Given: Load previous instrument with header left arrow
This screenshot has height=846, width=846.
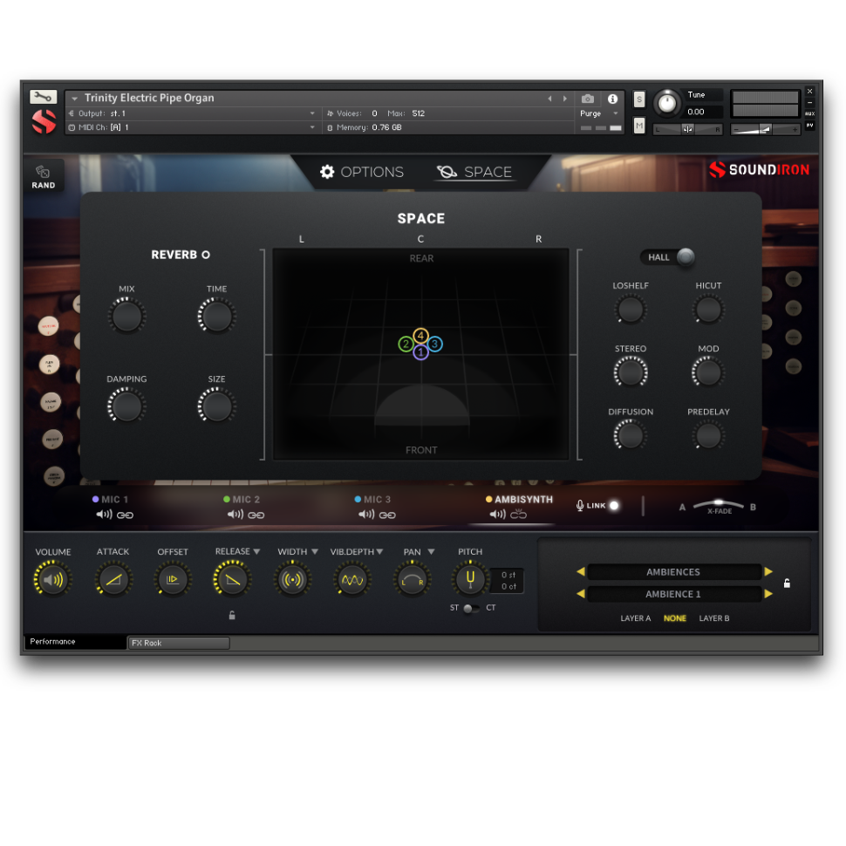Looking at the screenshot, I should (549, 99).
